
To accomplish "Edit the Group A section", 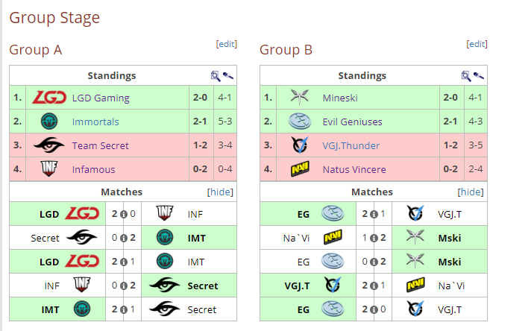I will (x=227, y=44).
